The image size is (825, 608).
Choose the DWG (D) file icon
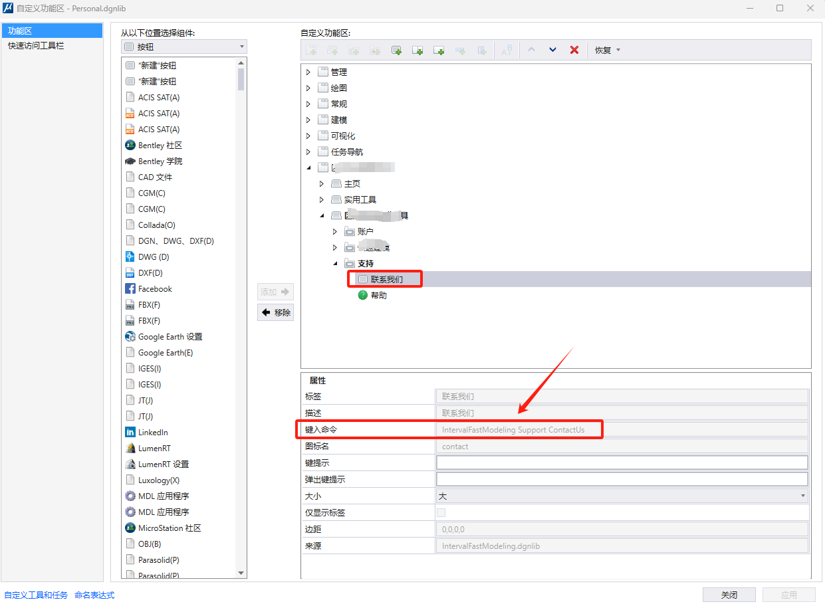tap(130, 256)
